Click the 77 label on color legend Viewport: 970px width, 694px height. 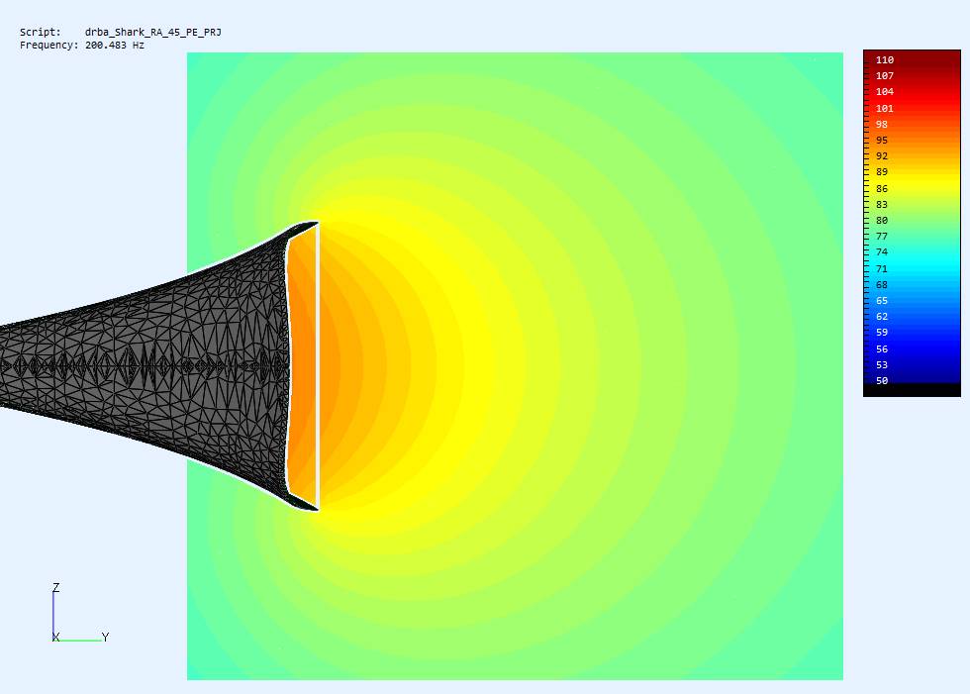pos(882,237)
